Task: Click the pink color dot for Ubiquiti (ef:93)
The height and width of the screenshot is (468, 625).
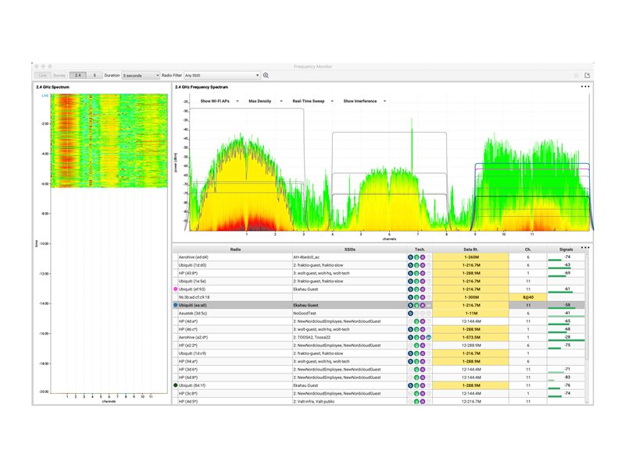Action: [177, 289]
